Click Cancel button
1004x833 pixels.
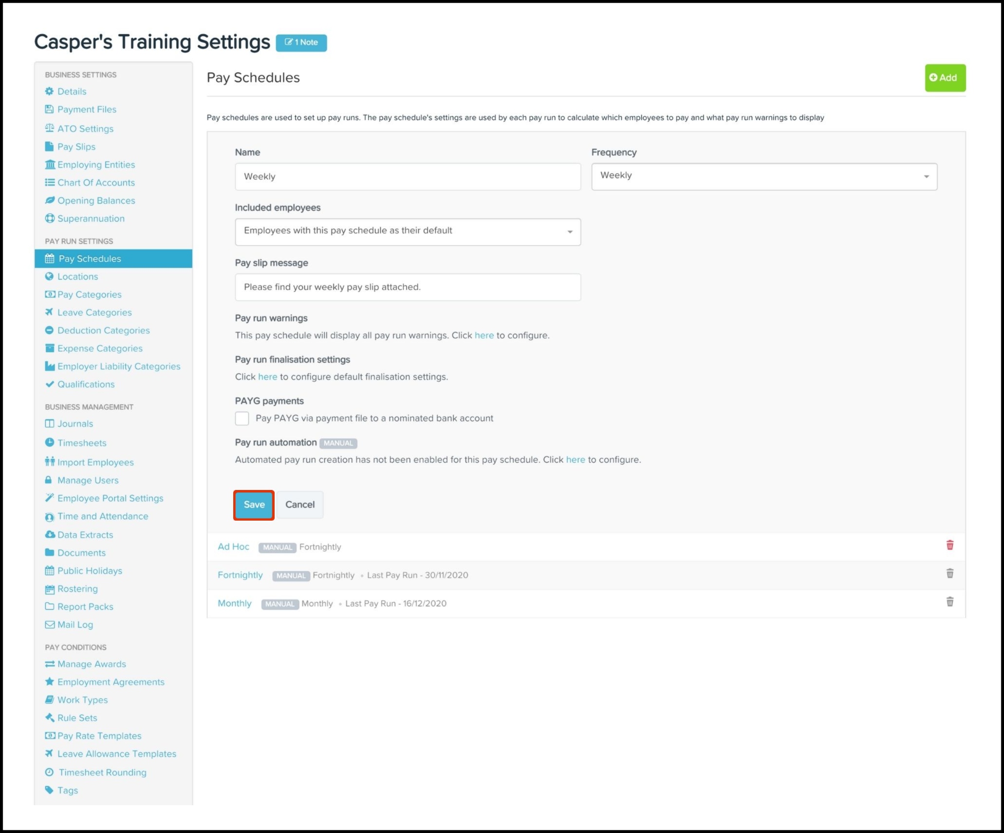click(x=300, y=505)
